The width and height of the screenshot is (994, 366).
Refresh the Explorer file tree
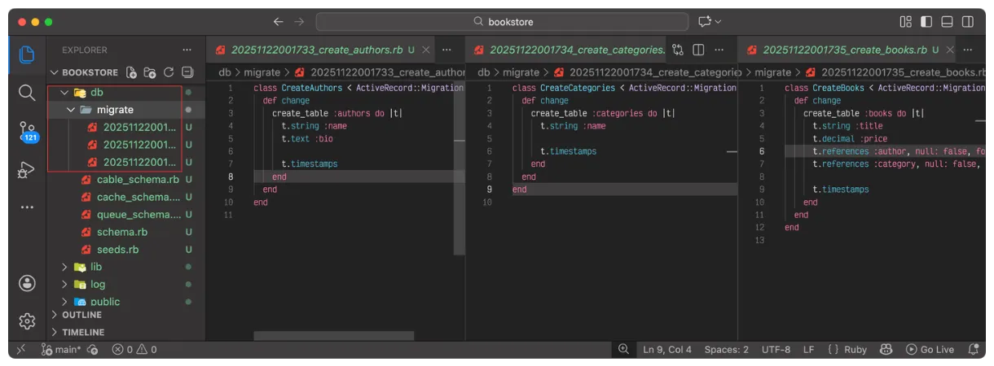(169, 72)
